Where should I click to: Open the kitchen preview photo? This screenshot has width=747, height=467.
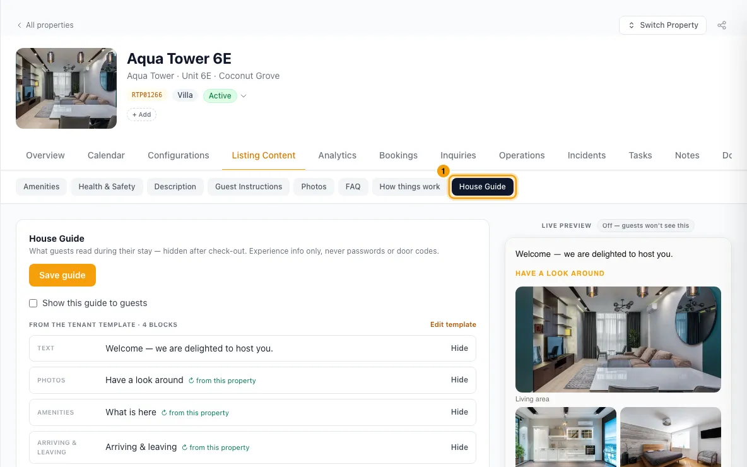tap(565, 437)
